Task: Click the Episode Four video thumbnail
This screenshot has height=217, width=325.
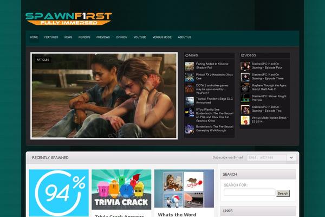Action: (x=245, y=66)
